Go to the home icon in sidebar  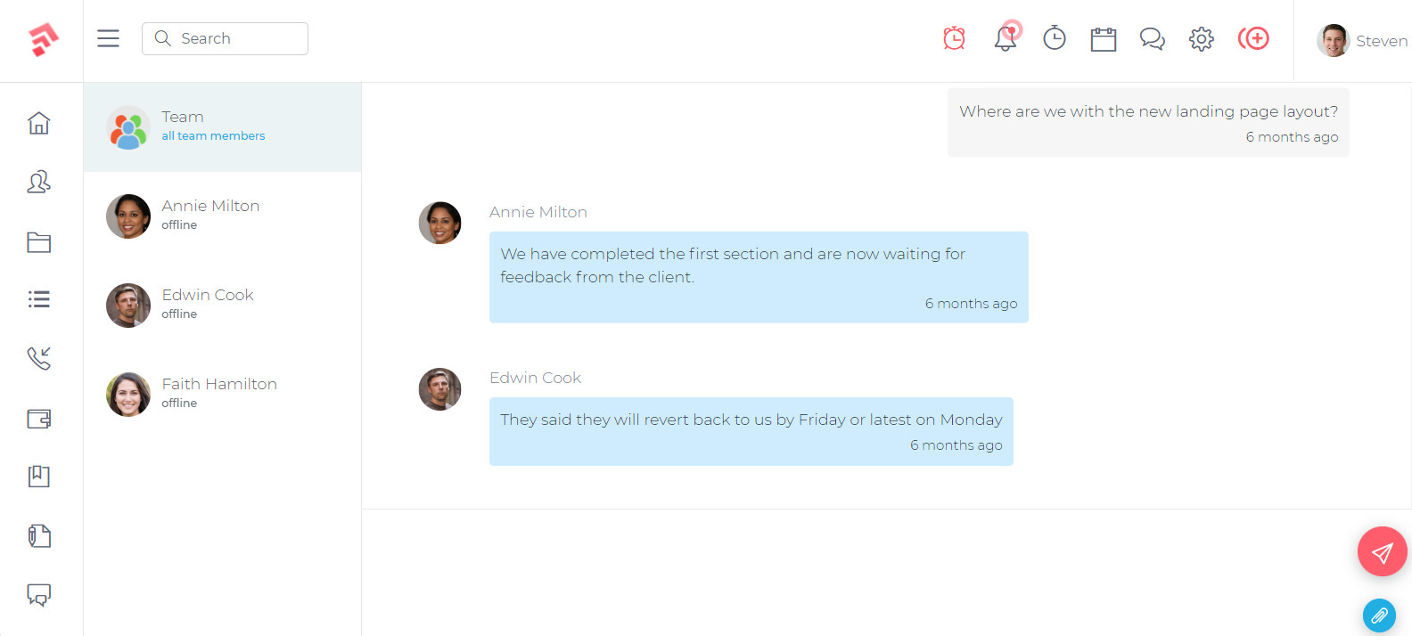pos(38,123)
